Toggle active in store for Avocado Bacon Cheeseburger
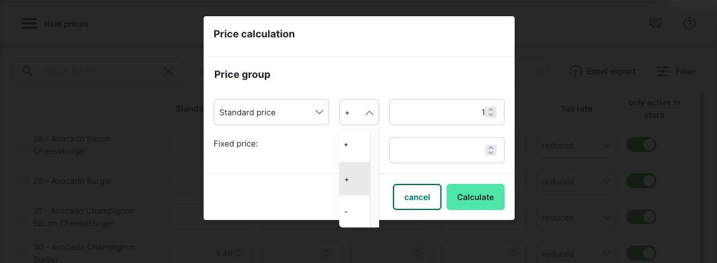Screen dimensions: 717x263 point(641,145)
